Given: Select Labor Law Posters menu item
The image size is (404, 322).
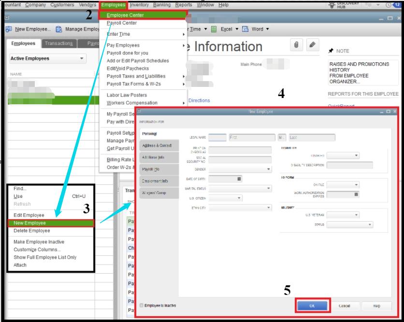Looking at the screenshot, I should pyautogui.click(x=127, y=95).
